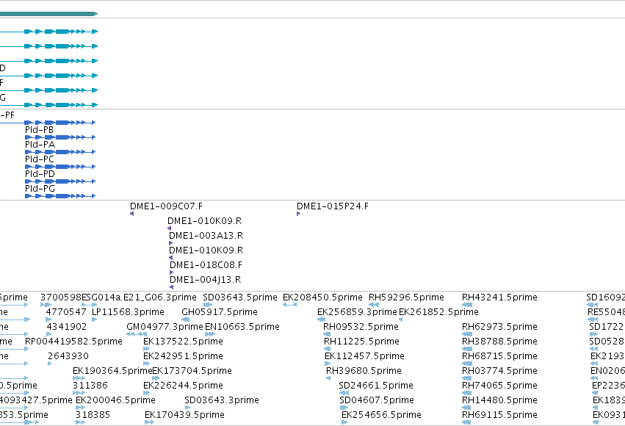Select the Pld-PB transcript label
Image resolution: width=625 pixels, height=426 pixels.
tap(39, 130)
